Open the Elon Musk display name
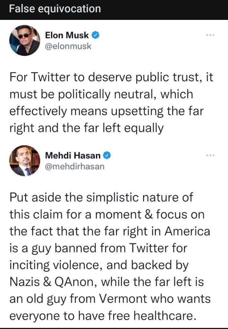Screen dimensions: 228x329 [67, 35]
